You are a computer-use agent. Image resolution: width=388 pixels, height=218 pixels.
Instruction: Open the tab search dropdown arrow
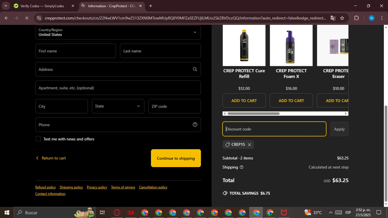click(x=6, y=6)
